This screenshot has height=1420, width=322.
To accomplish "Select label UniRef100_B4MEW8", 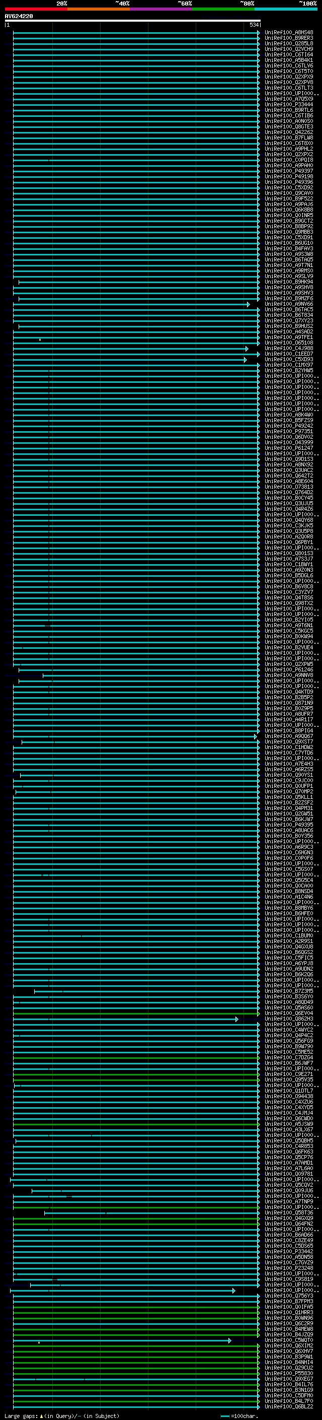I will click(289, 1329).
